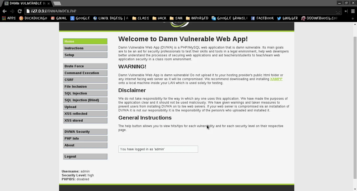Open the 000webhost bookmark
This screenshot has height=191, width=357.
coord(319,18)
